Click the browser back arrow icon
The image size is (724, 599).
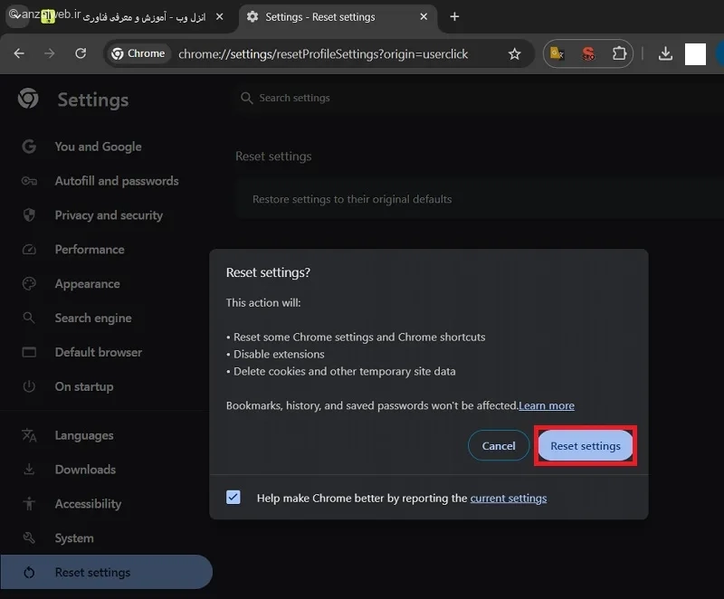(19, 54)
